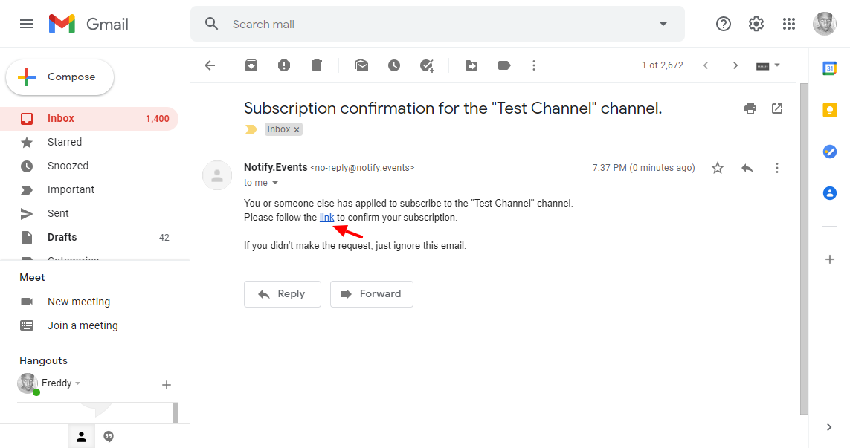Open Gmail support help icon
The image size is (850, 448).
[x=723, y=24]
